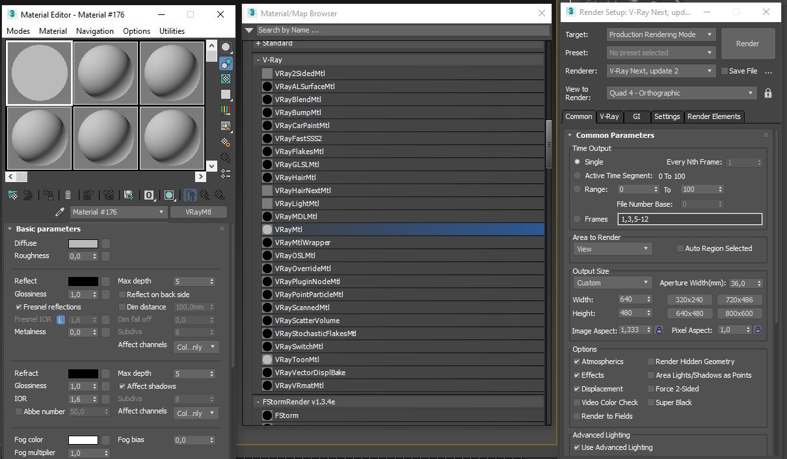The image size is (787, 459).
Task: Open the Target Production Rendering Mode dropdown
Action: pos(661,34)
